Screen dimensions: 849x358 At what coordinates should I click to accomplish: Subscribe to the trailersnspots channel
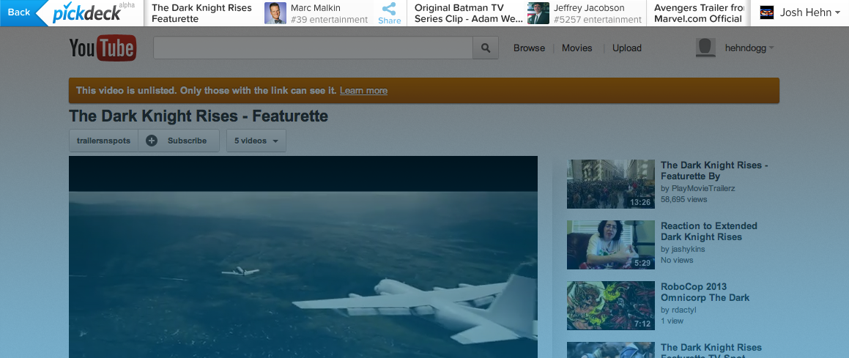tap(179, 141)
